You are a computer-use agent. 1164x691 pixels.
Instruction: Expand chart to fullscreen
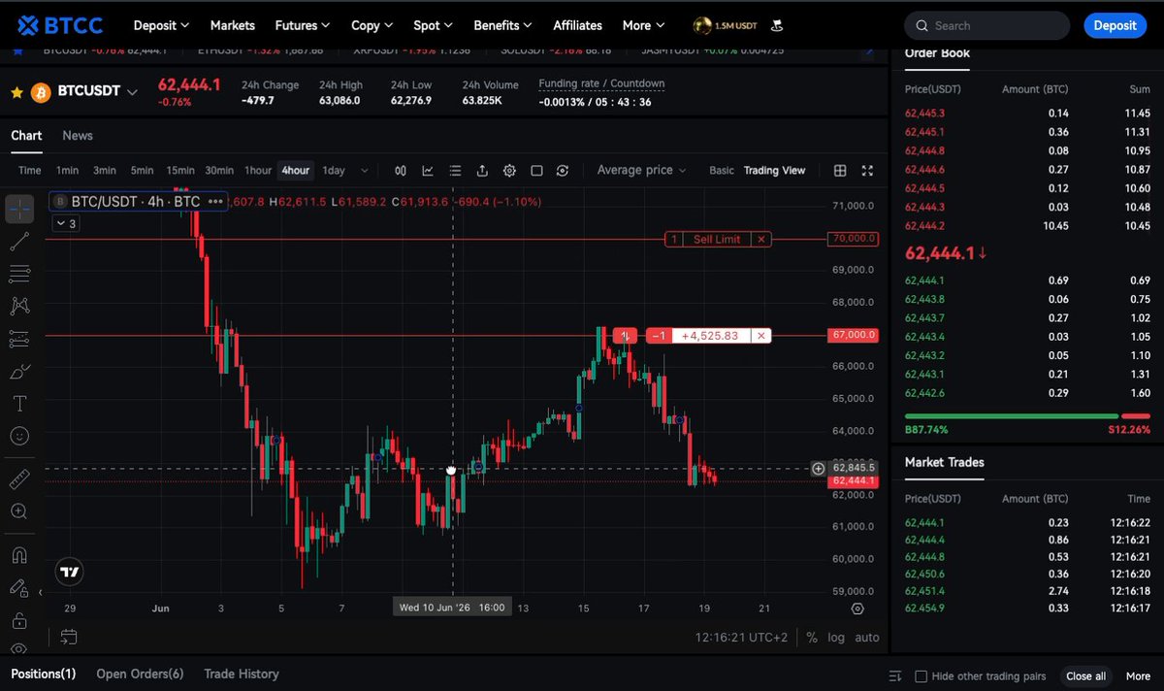(867, 171)
